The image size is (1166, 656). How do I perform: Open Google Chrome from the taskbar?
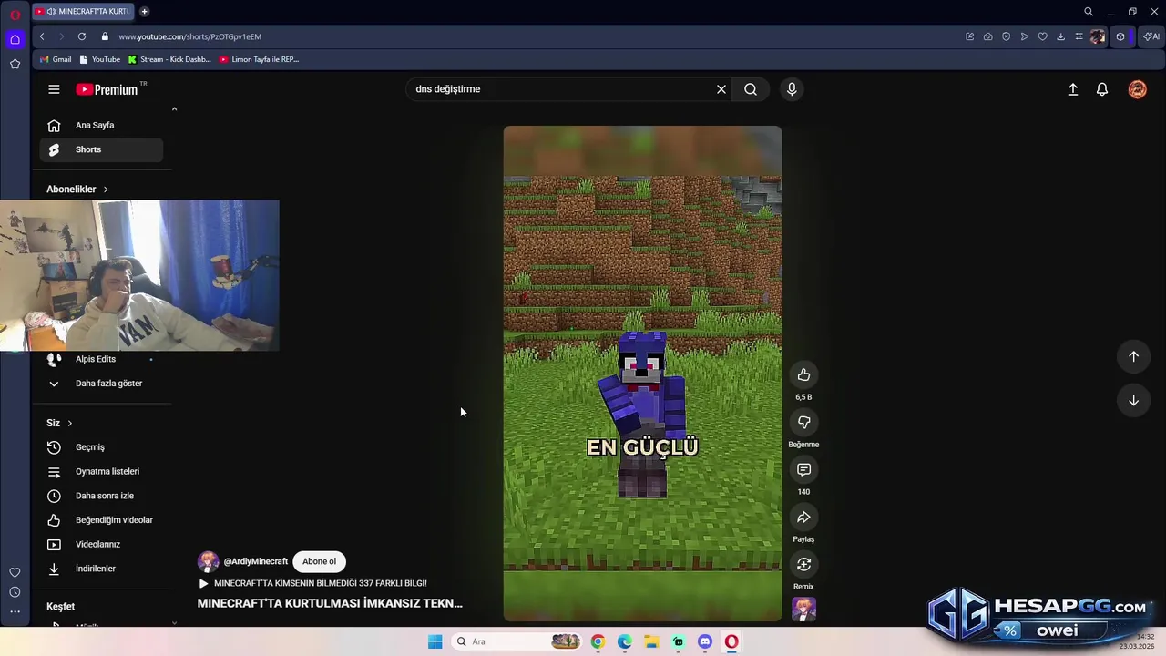tap(598, 641)
